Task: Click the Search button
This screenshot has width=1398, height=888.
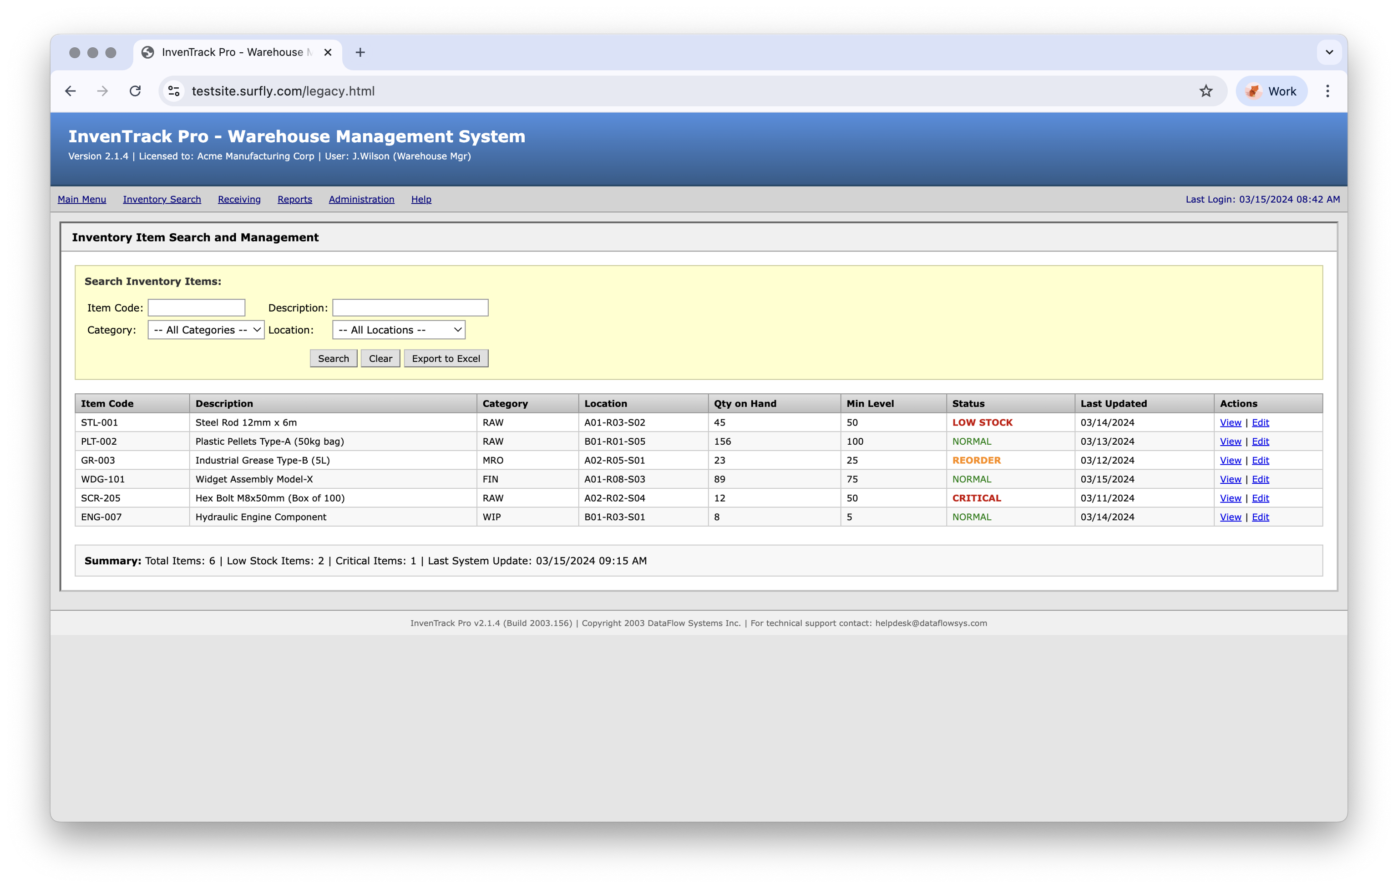Action: click(x=333, y=358)
